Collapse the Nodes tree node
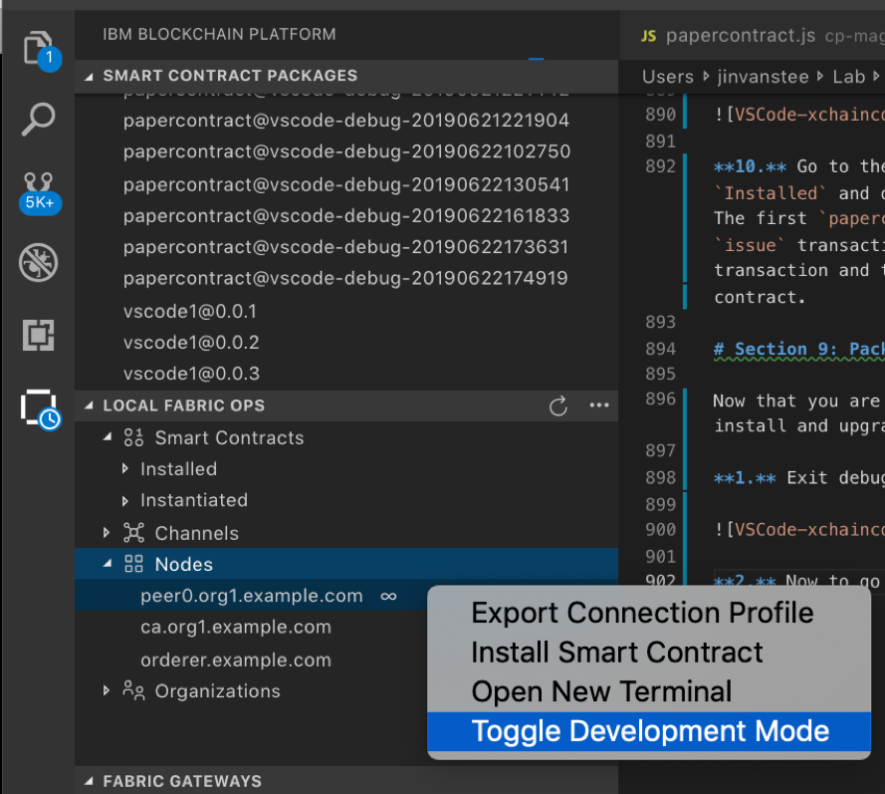 coord(108,564)
